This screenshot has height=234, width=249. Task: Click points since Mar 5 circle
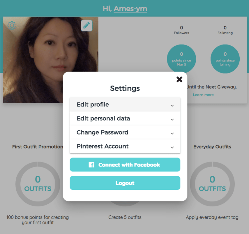point(181,59)
